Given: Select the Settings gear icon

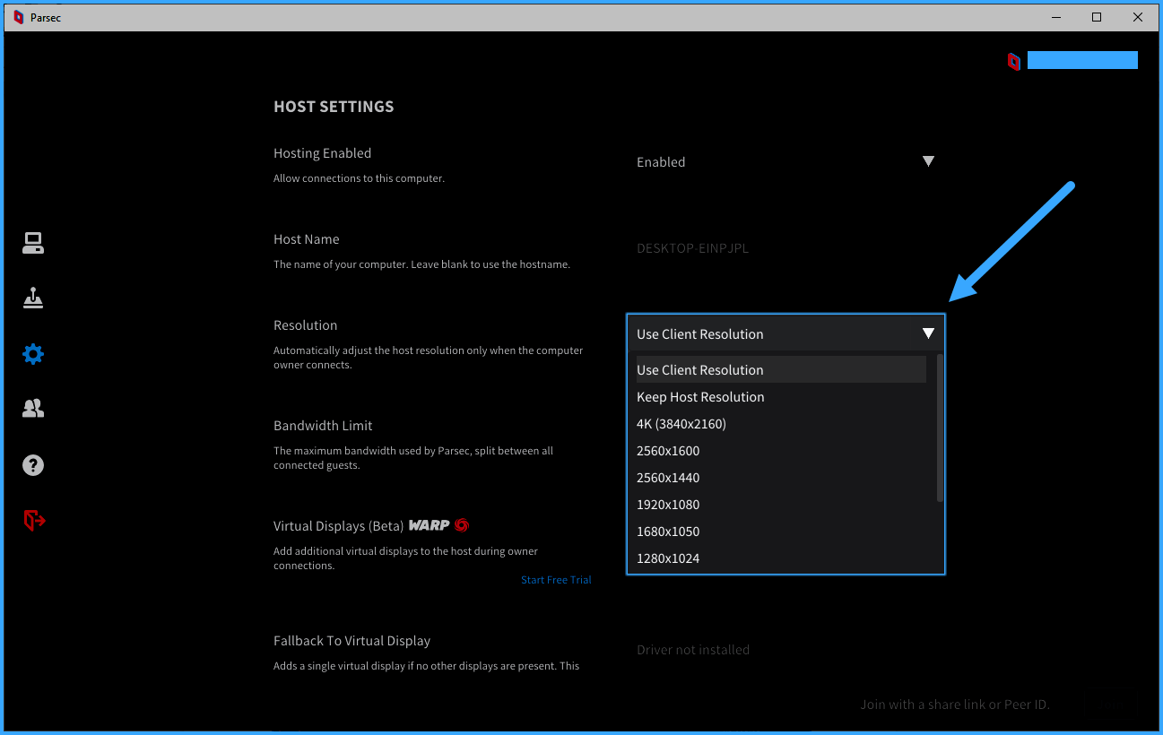Looking at the screenshot, I should (x=33, y=354).
